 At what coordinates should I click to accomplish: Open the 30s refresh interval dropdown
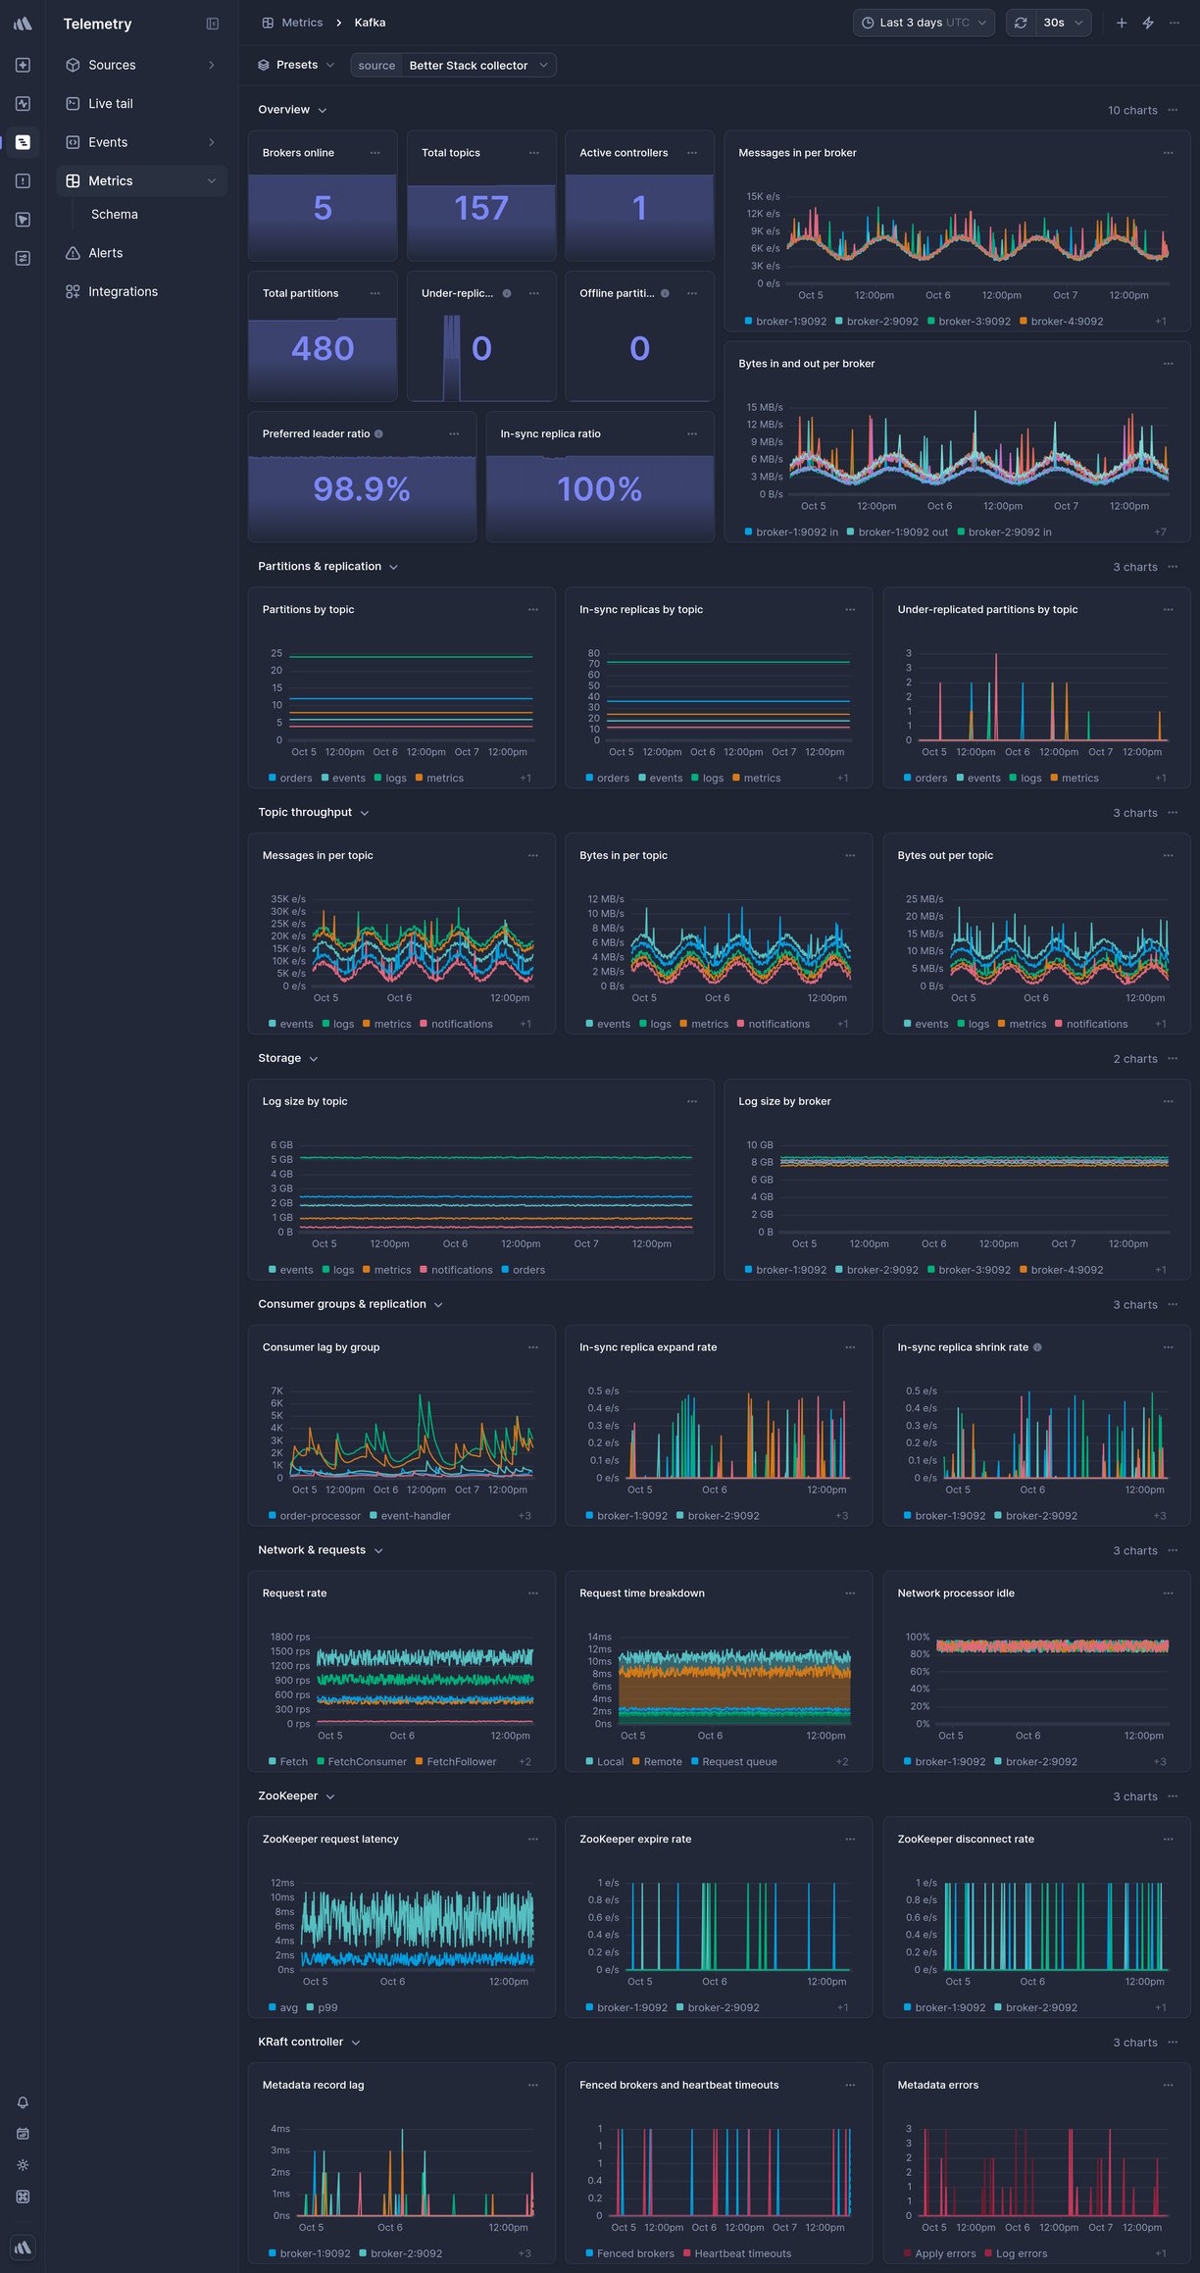pyautogui.click(x=1063, y=23)
